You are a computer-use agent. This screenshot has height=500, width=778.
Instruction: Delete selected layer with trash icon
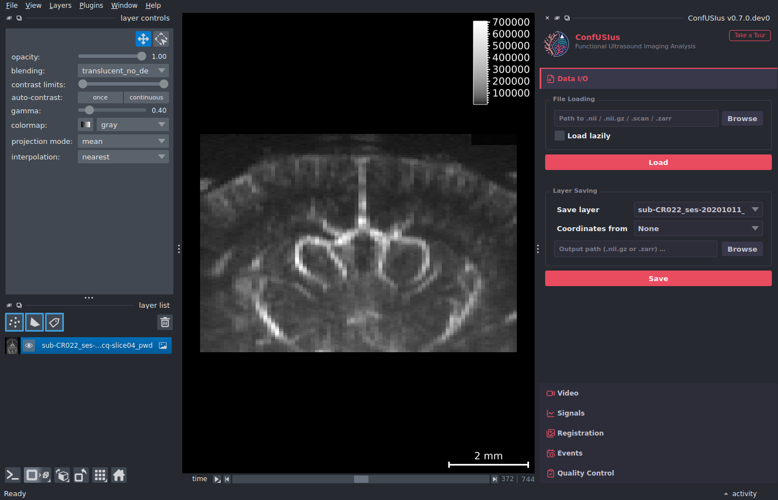tap(165, 322)
